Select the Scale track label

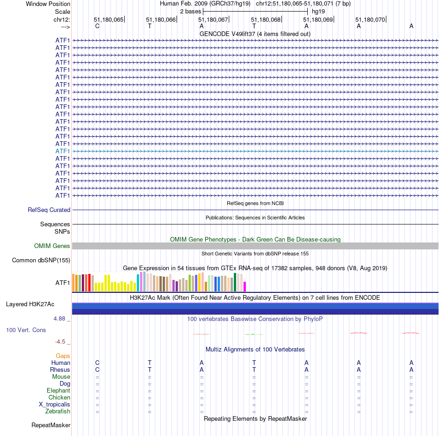point(62,12)
